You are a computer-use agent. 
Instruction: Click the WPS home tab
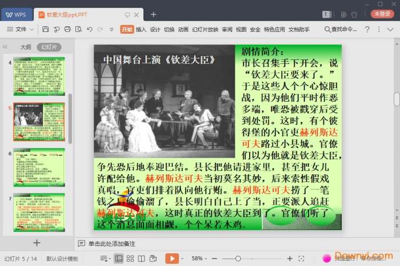(17, 14)
